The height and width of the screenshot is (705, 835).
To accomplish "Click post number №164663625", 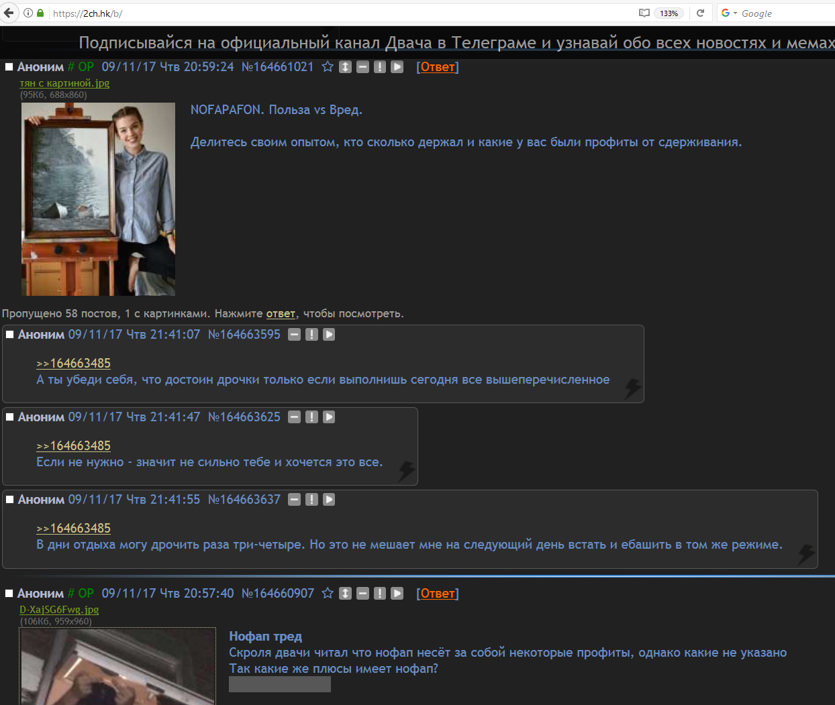I will 244,417.
